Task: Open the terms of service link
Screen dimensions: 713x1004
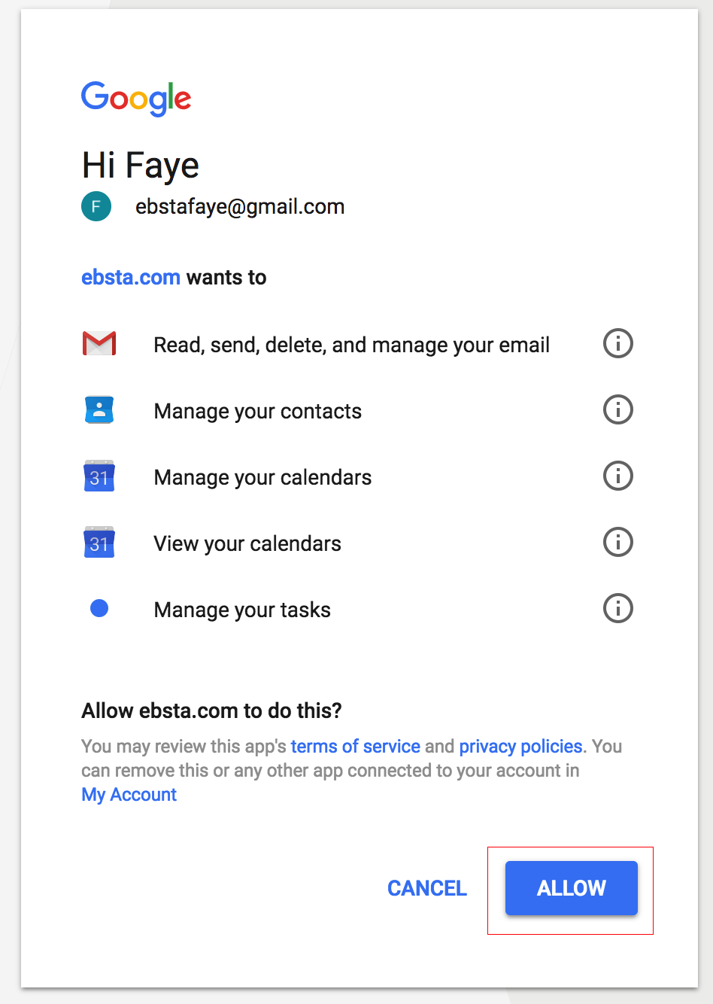Action: [355, 747]
